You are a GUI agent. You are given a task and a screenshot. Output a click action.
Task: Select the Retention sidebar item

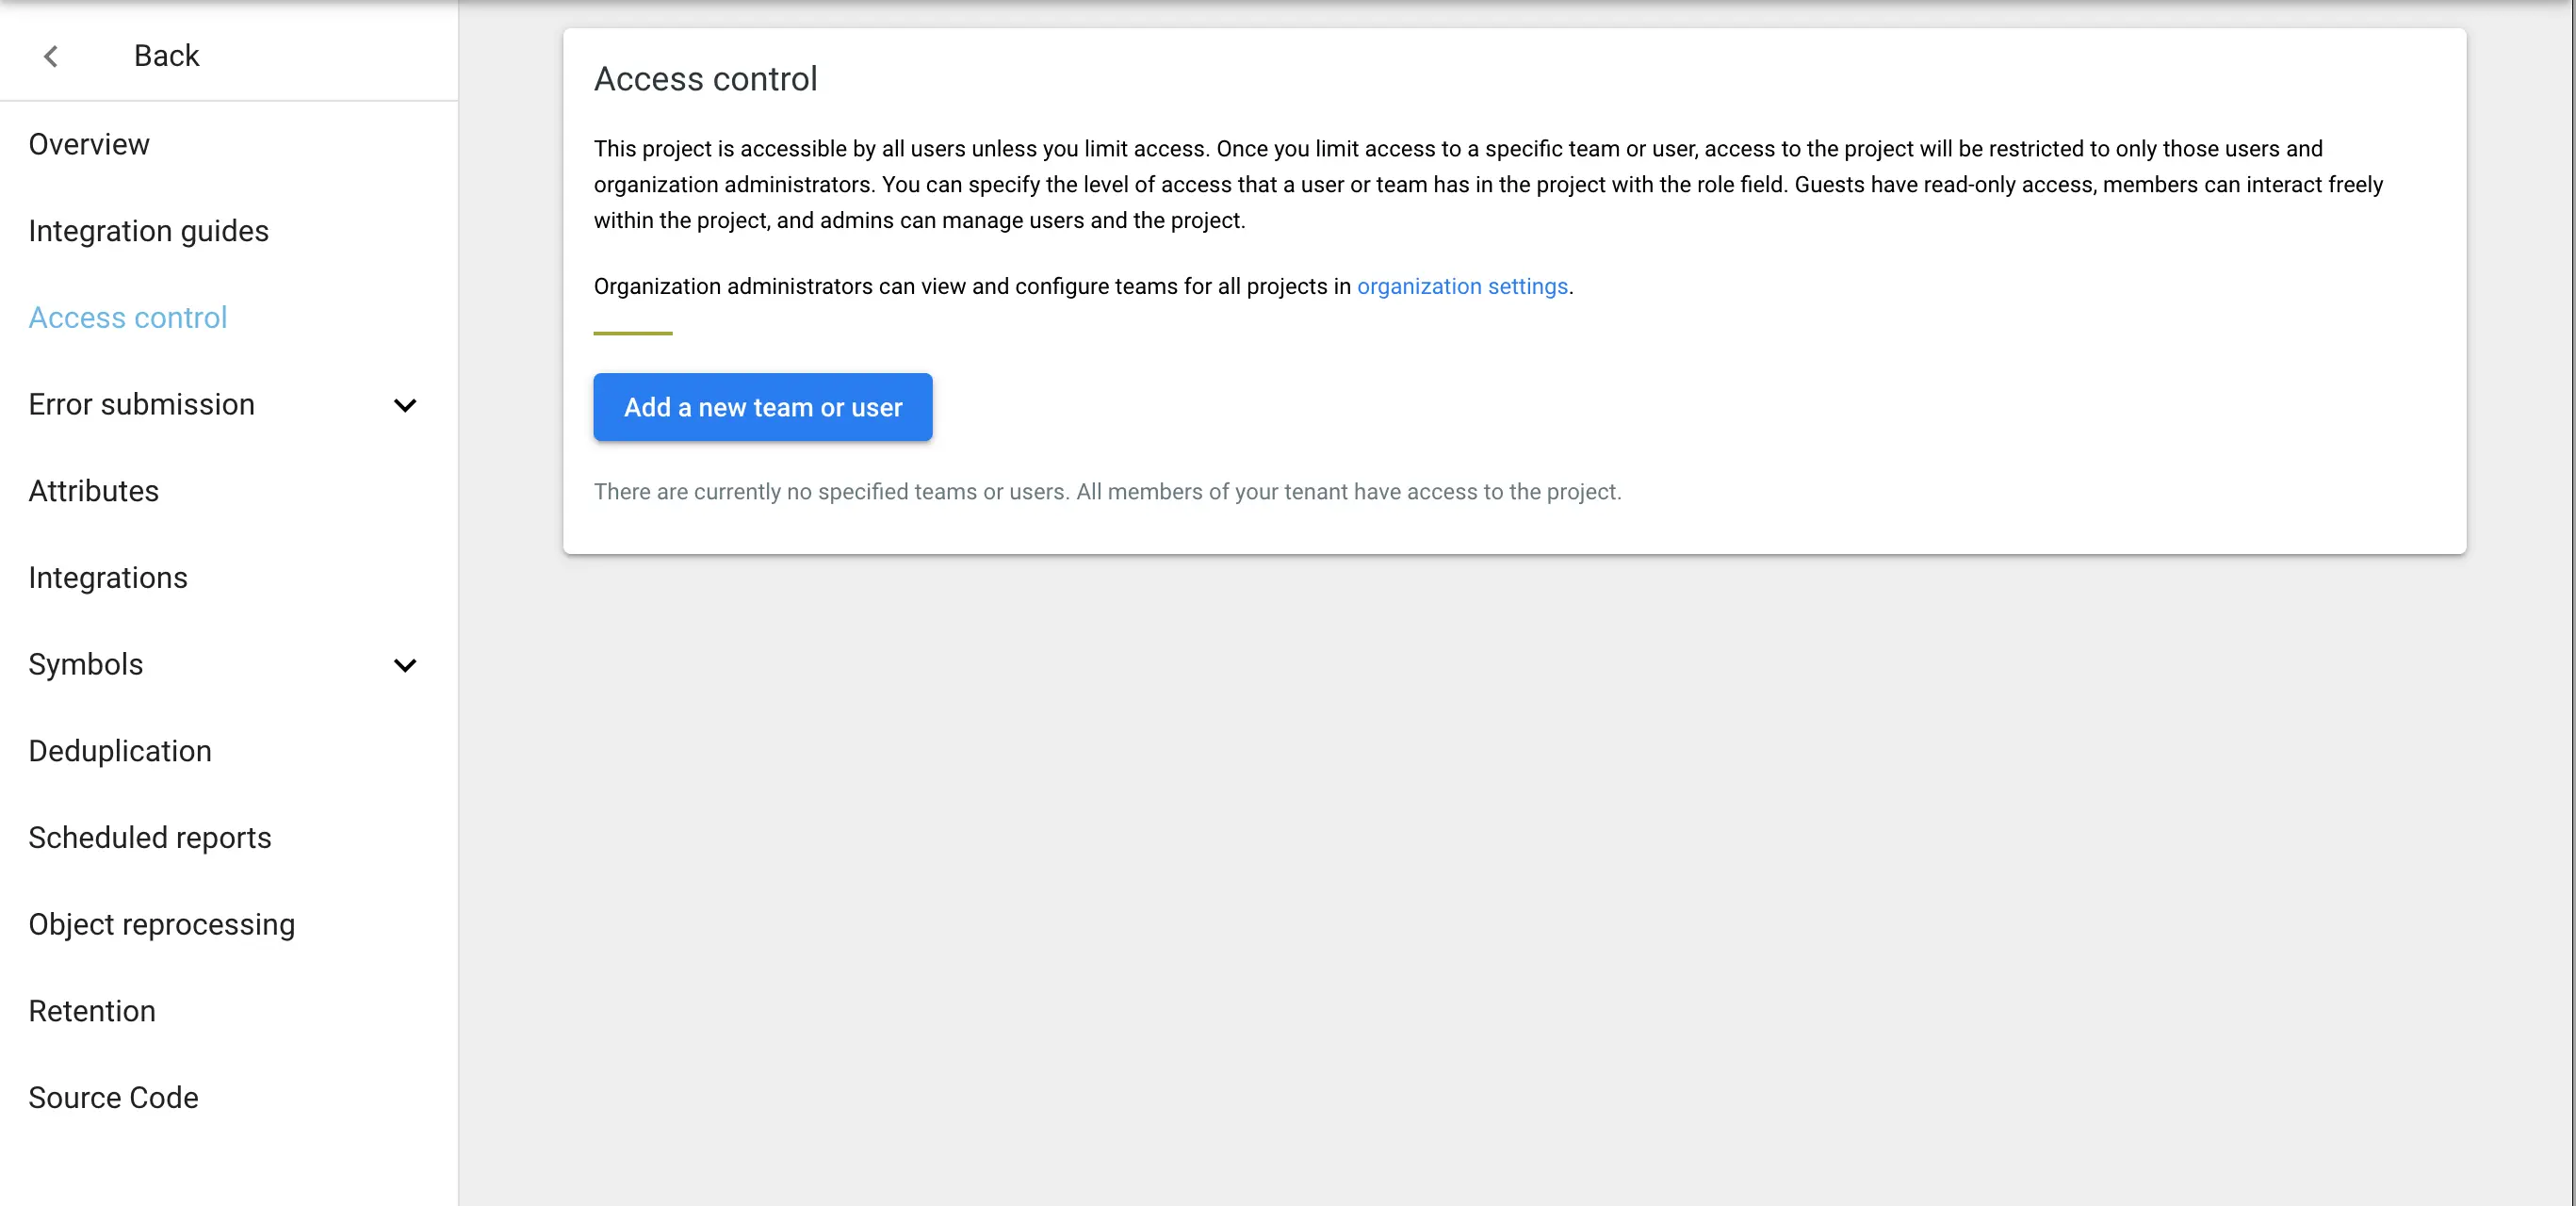92,1011
